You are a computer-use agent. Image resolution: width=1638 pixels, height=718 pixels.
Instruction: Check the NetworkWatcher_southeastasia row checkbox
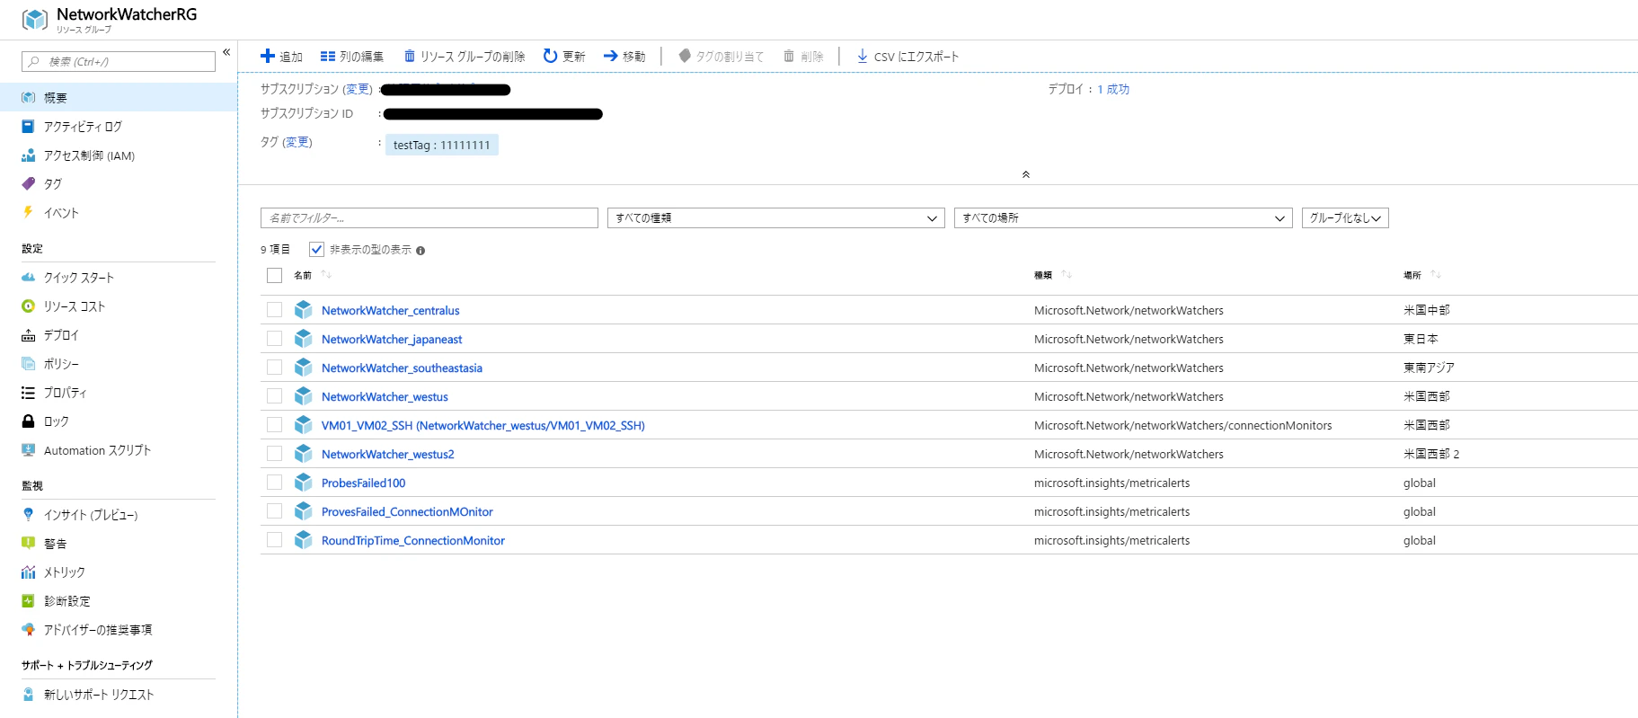click(275, 368)
